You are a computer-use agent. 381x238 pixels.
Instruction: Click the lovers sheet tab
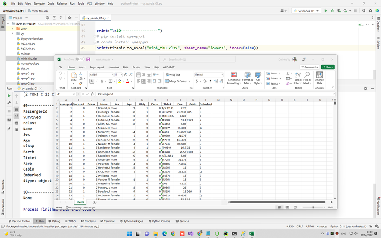pos(80,202)
